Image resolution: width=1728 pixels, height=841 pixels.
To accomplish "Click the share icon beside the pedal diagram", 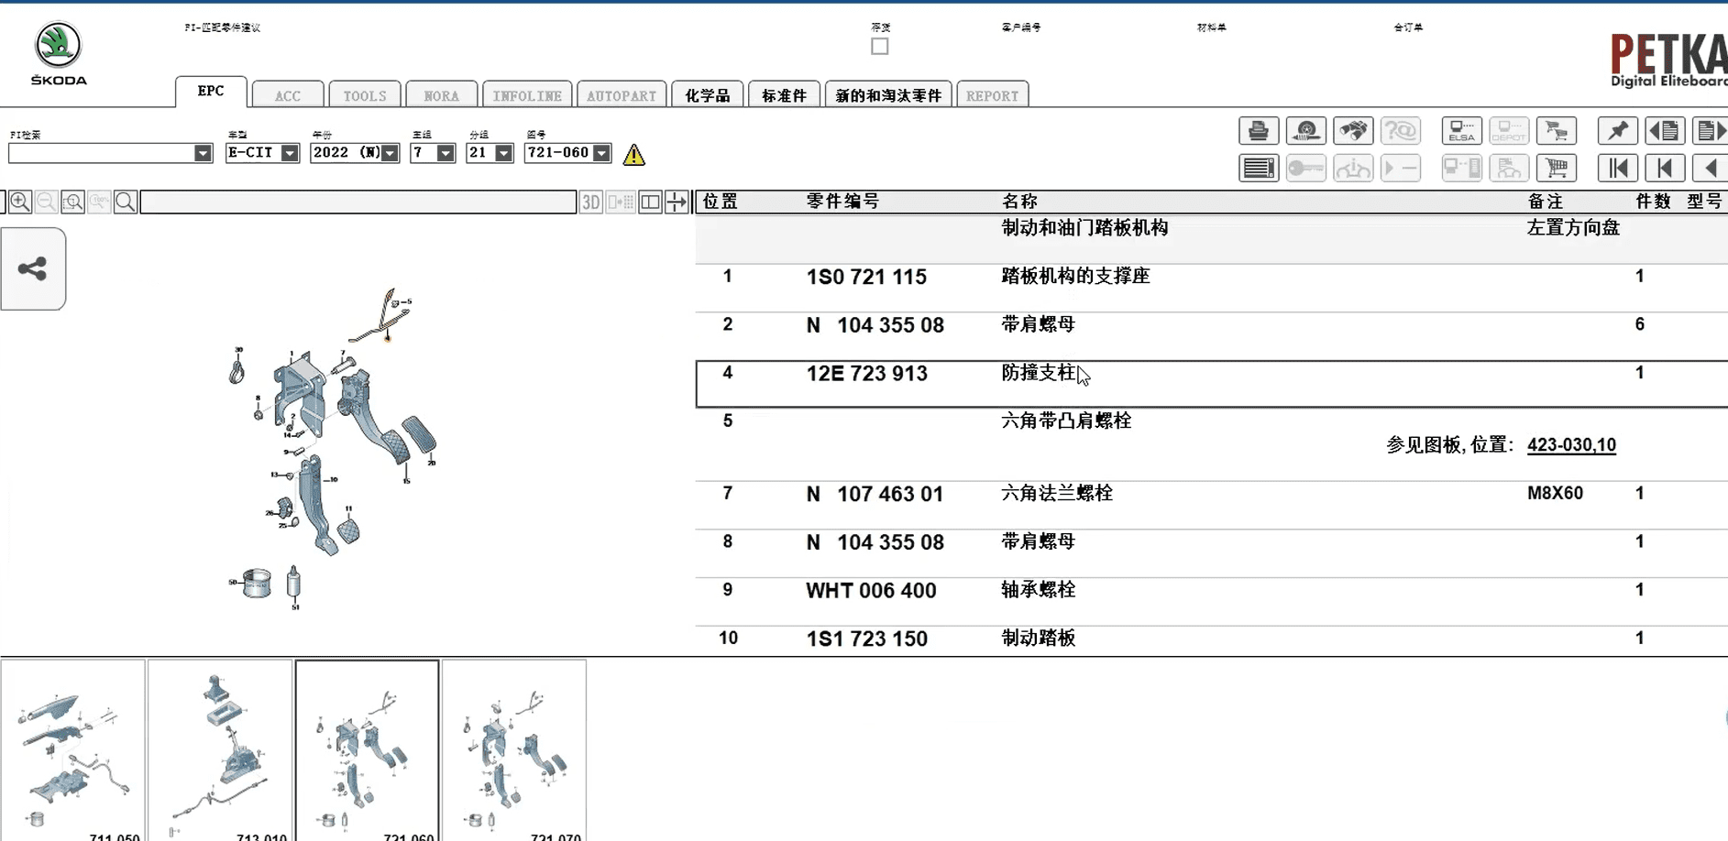I will tap(33, 268).
